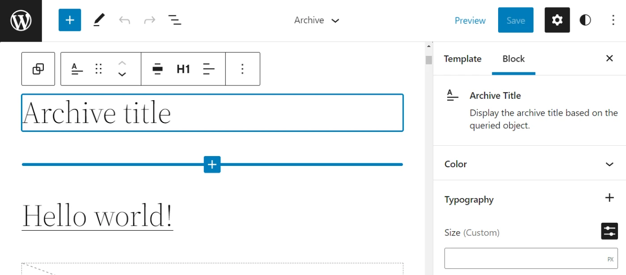This screenshot has width=626, height=275.
Task: Toggle the Settings gear sidebar
Action: tap(557, 20)
